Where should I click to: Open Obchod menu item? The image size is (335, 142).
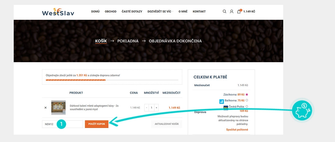(x=111, y=12)
